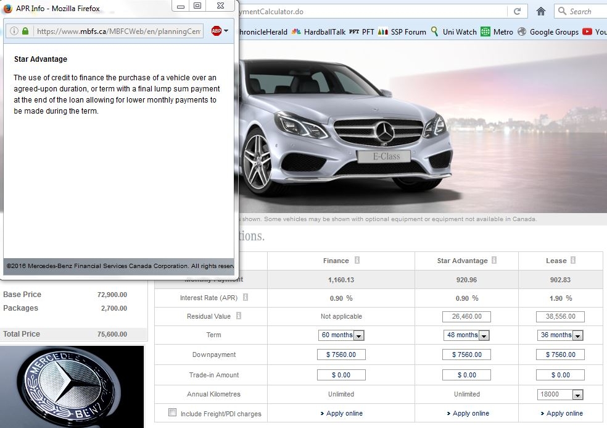Image resolution: width=607 pixels, height=428 pixels.
Task: Click the HardballTalk NBC peacock icon
Action: (x=296, y=31)
